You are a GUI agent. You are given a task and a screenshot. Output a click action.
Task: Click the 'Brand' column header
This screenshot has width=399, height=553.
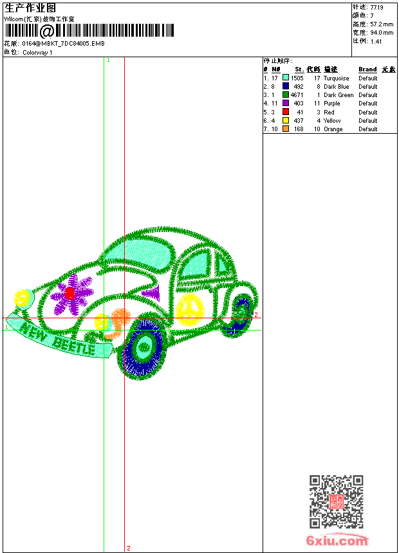(367, 69)
